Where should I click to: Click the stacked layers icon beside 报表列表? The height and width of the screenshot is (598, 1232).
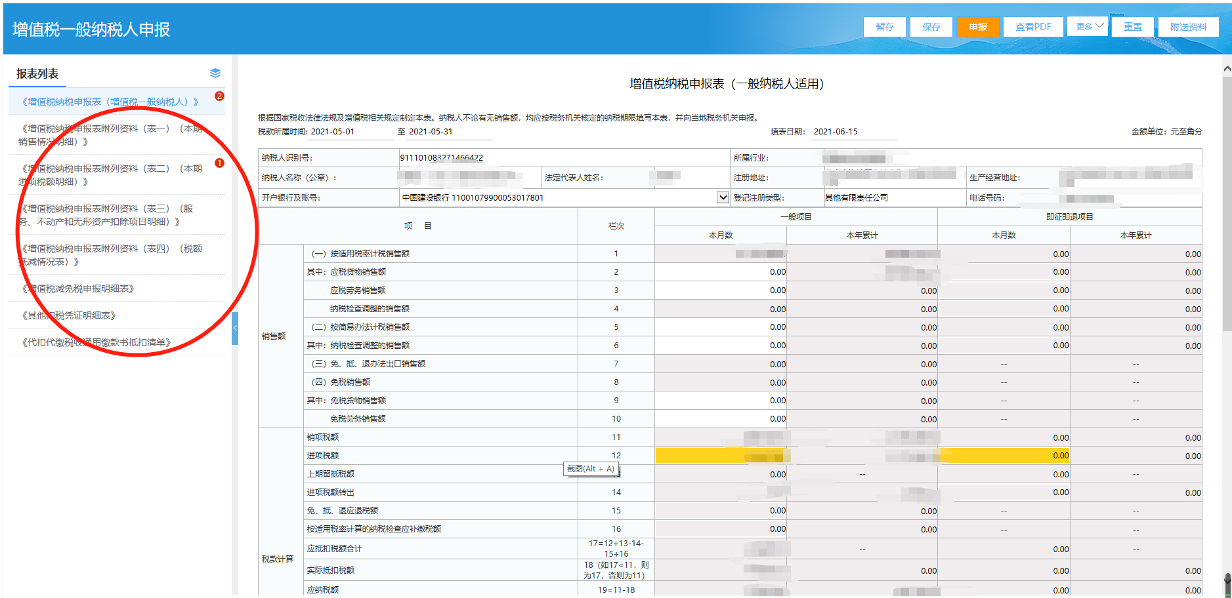[215, 73]
